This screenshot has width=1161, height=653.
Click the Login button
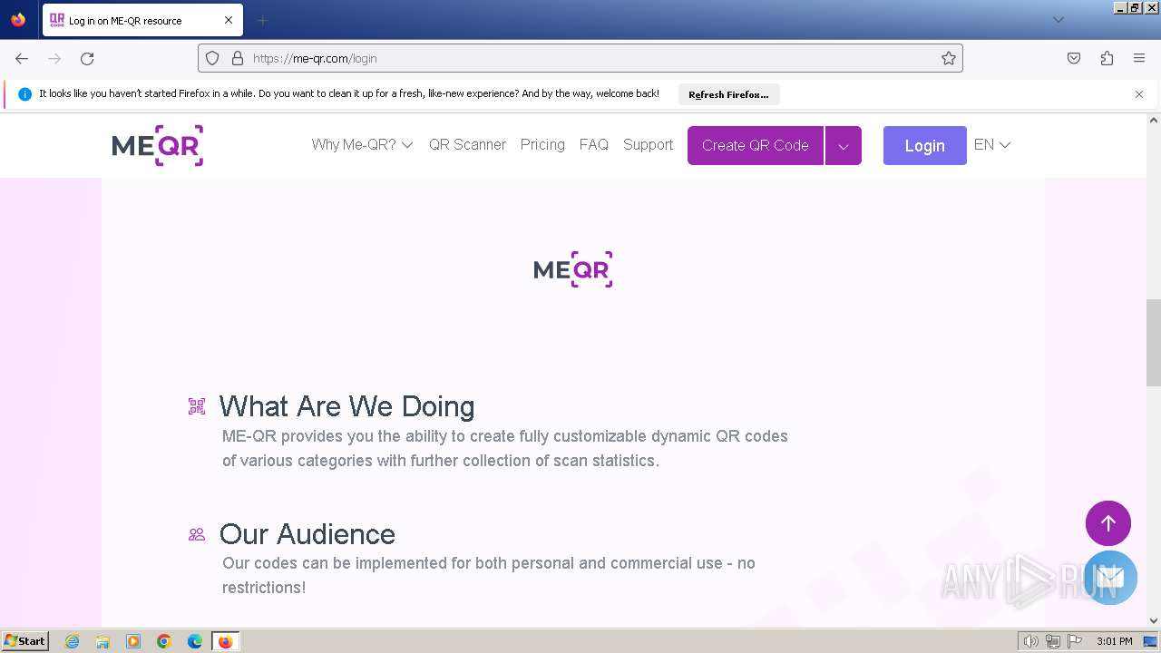coord(924,145)
